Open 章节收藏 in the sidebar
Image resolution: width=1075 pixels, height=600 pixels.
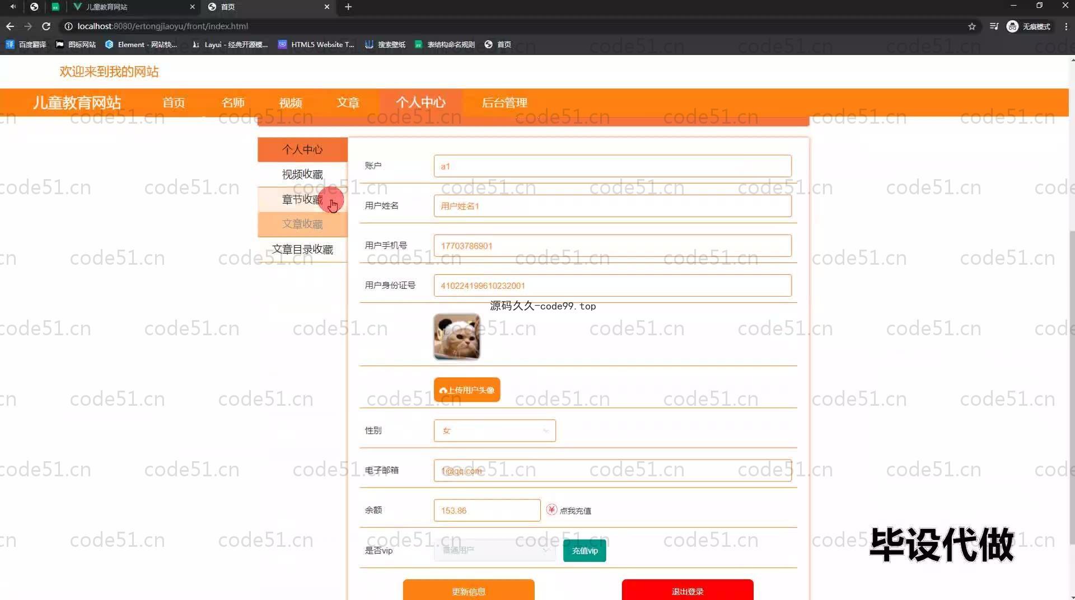point(302,199)
